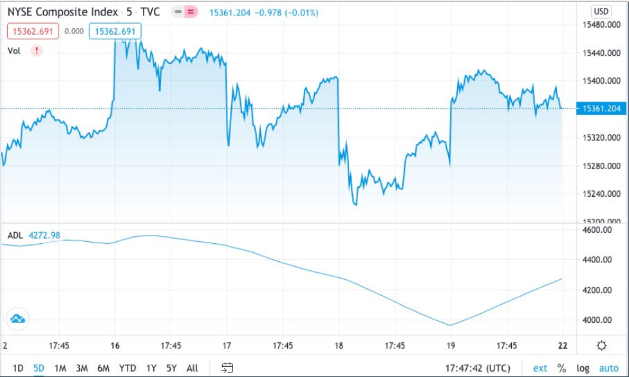Click the ADL indicator label
Image resolution: width=629 pixels, height=377 pixels.
pyautogui.click(x=15, y=235)
